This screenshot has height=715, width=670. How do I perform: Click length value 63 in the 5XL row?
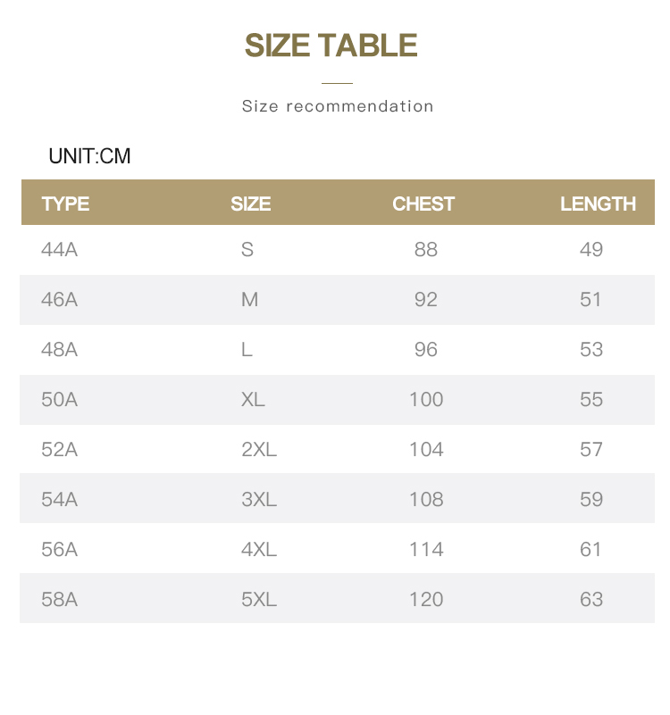point(591,599)
